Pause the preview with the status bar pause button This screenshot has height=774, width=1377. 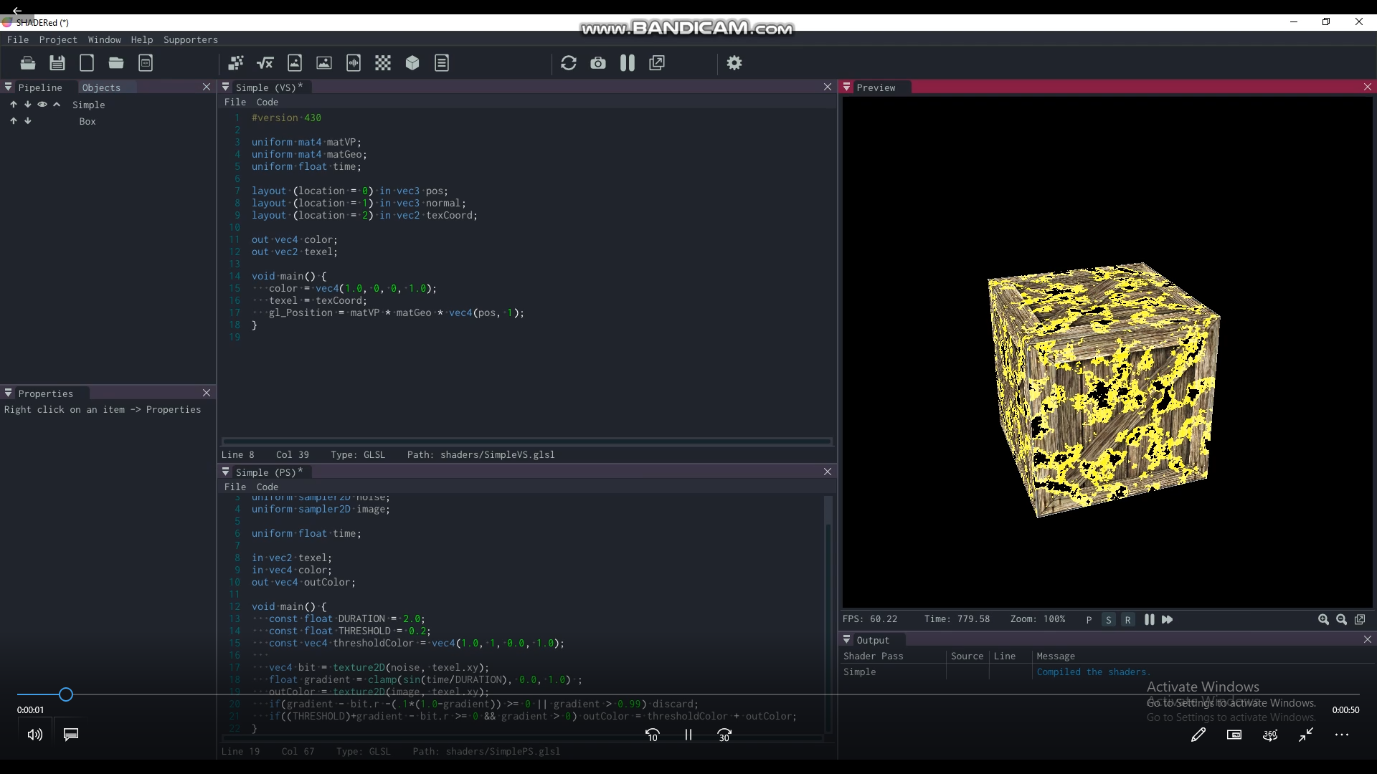(1150, 620)
